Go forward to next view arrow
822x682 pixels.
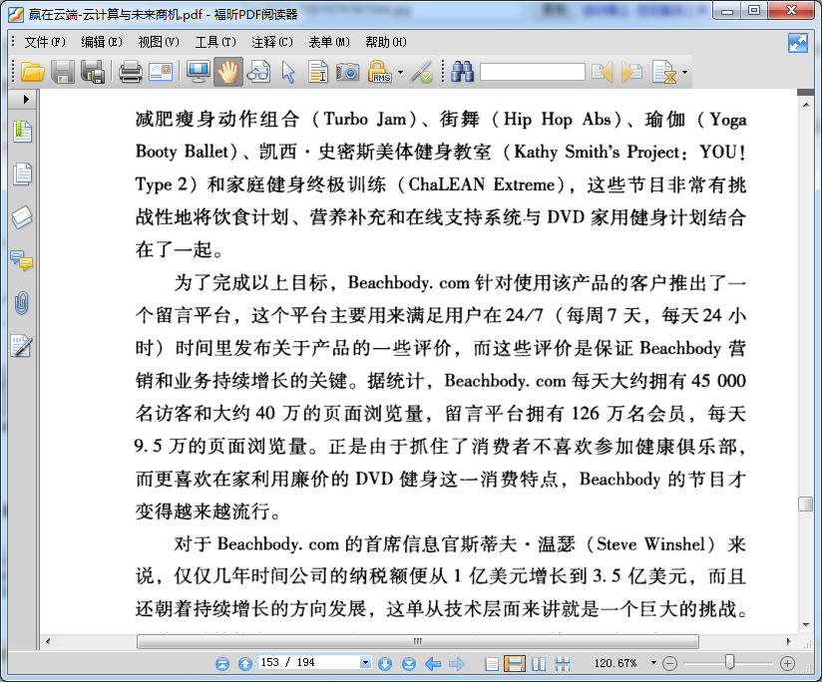457,664
